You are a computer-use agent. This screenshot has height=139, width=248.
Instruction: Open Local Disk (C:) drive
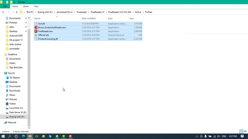[16, 108]
